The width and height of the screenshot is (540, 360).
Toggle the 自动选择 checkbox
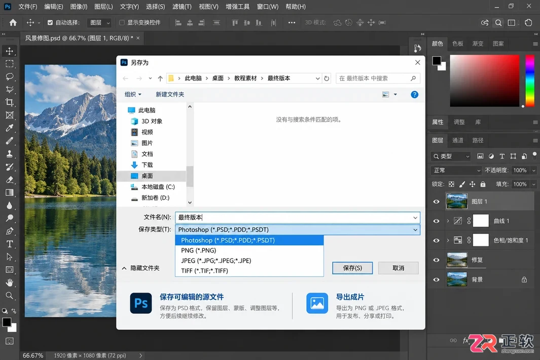tap(50, 23)
